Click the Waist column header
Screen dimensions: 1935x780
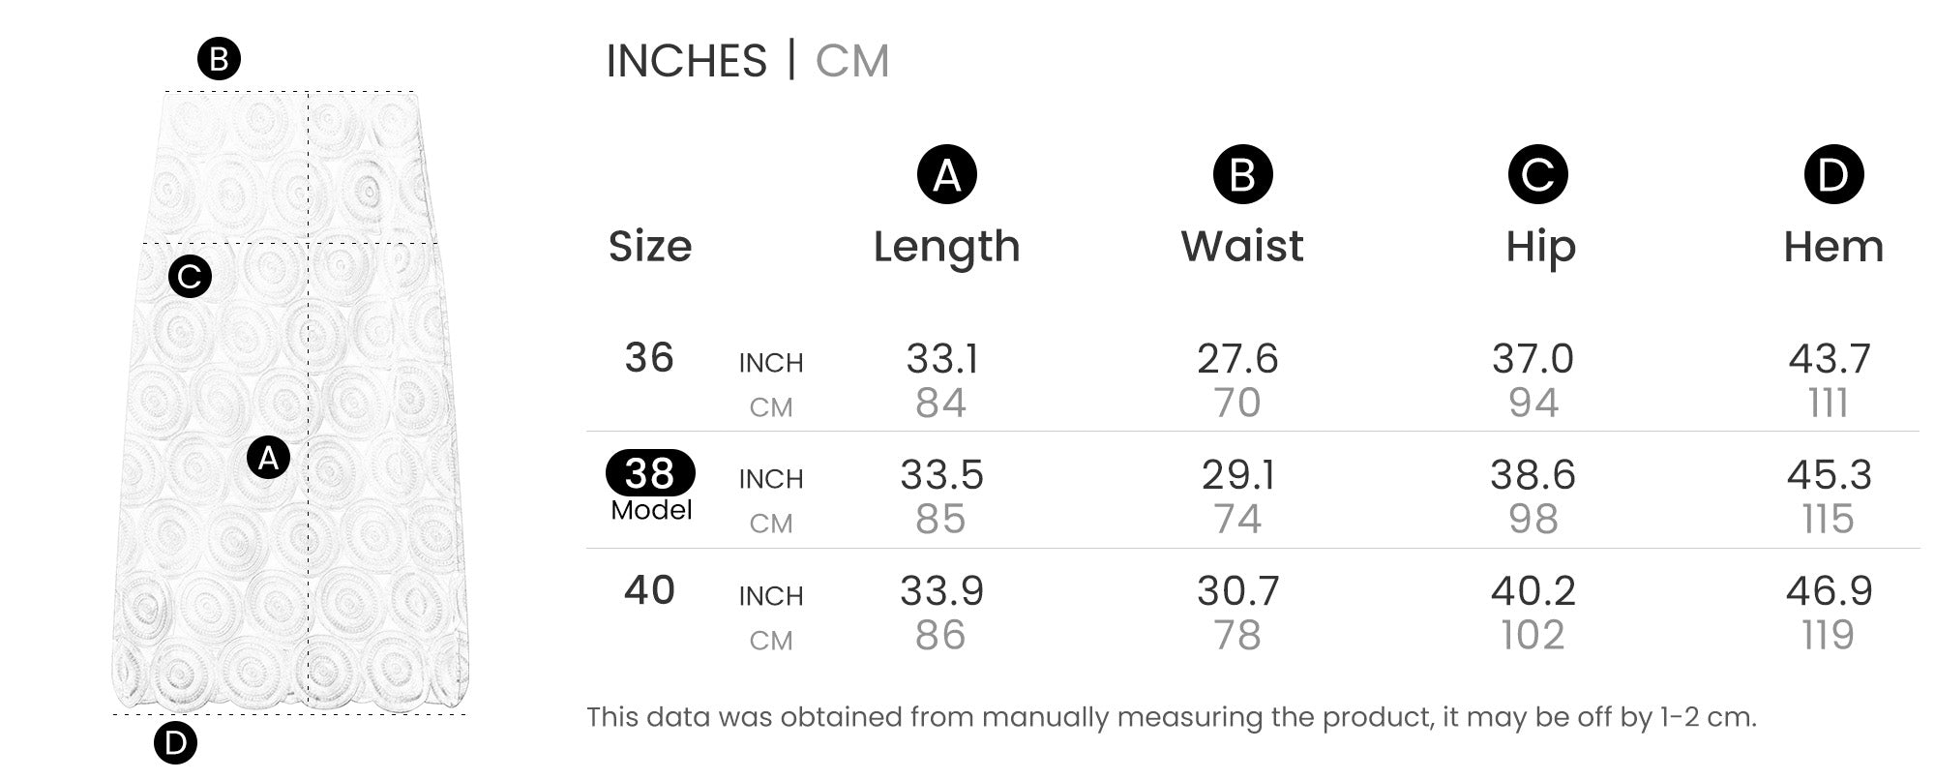(x=1242, y=246)
